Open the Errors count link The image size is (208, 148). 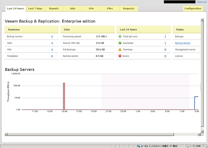(x=165, y=56)
